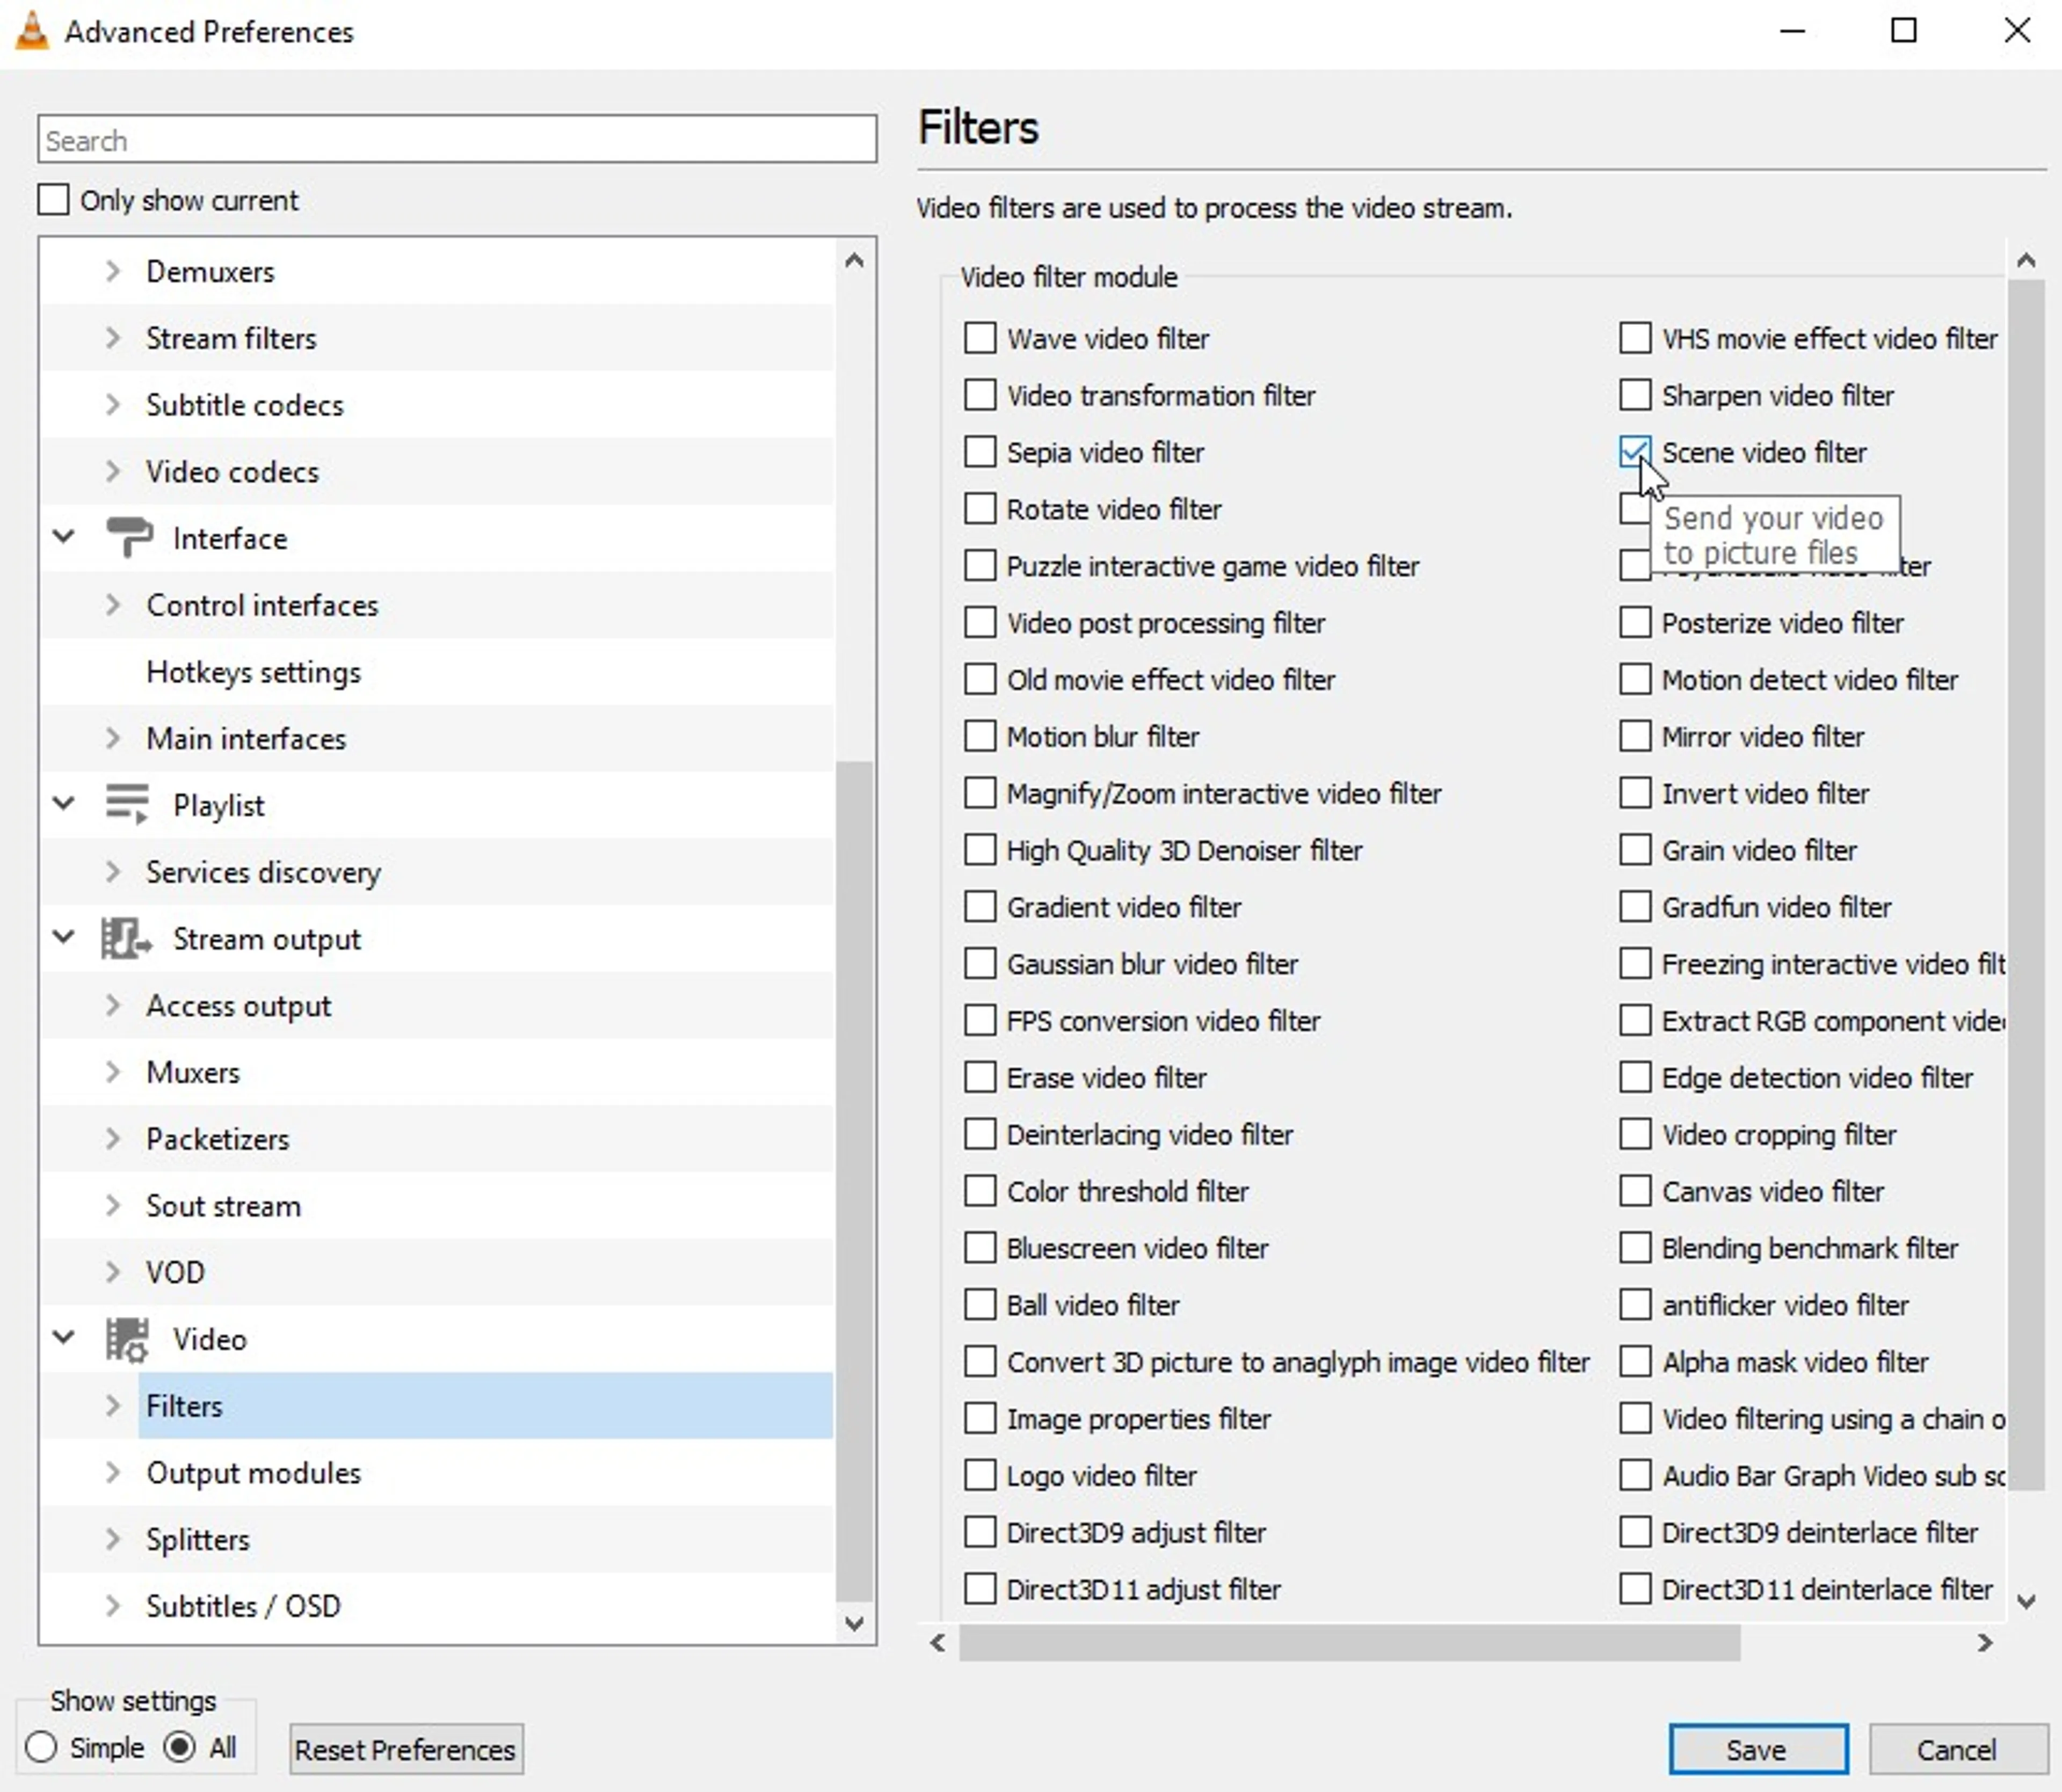This screenshot has height=1792, width=2062.
Task: Click the Video section icon
Action: click(126, 1339)
